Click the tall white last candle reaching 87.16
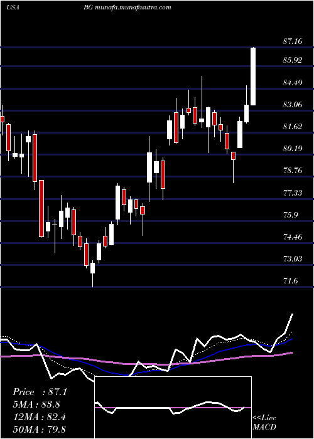 pyautogui.click(x=253, y=77)
